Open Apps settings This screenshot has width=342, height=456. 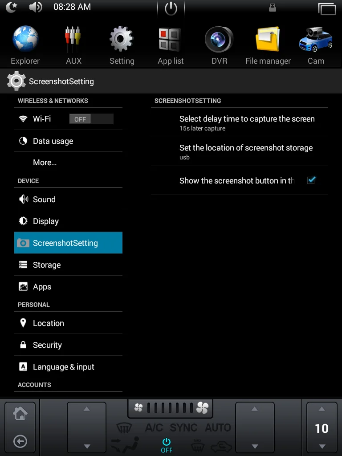(x=68, y=286)
